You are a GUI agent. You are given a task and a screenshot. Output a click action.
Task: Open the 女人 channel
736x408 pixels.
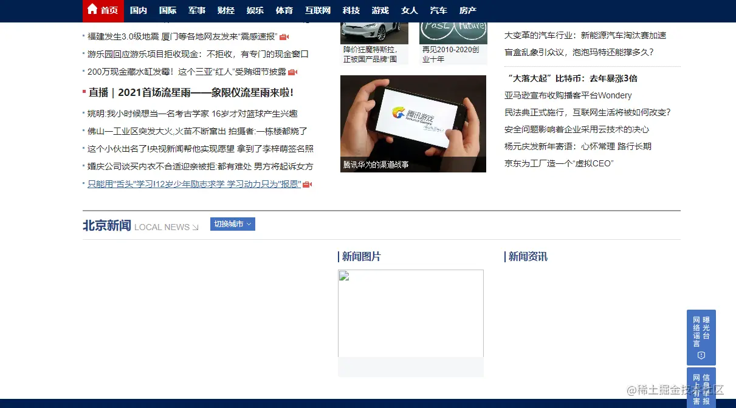coord(410,10)
